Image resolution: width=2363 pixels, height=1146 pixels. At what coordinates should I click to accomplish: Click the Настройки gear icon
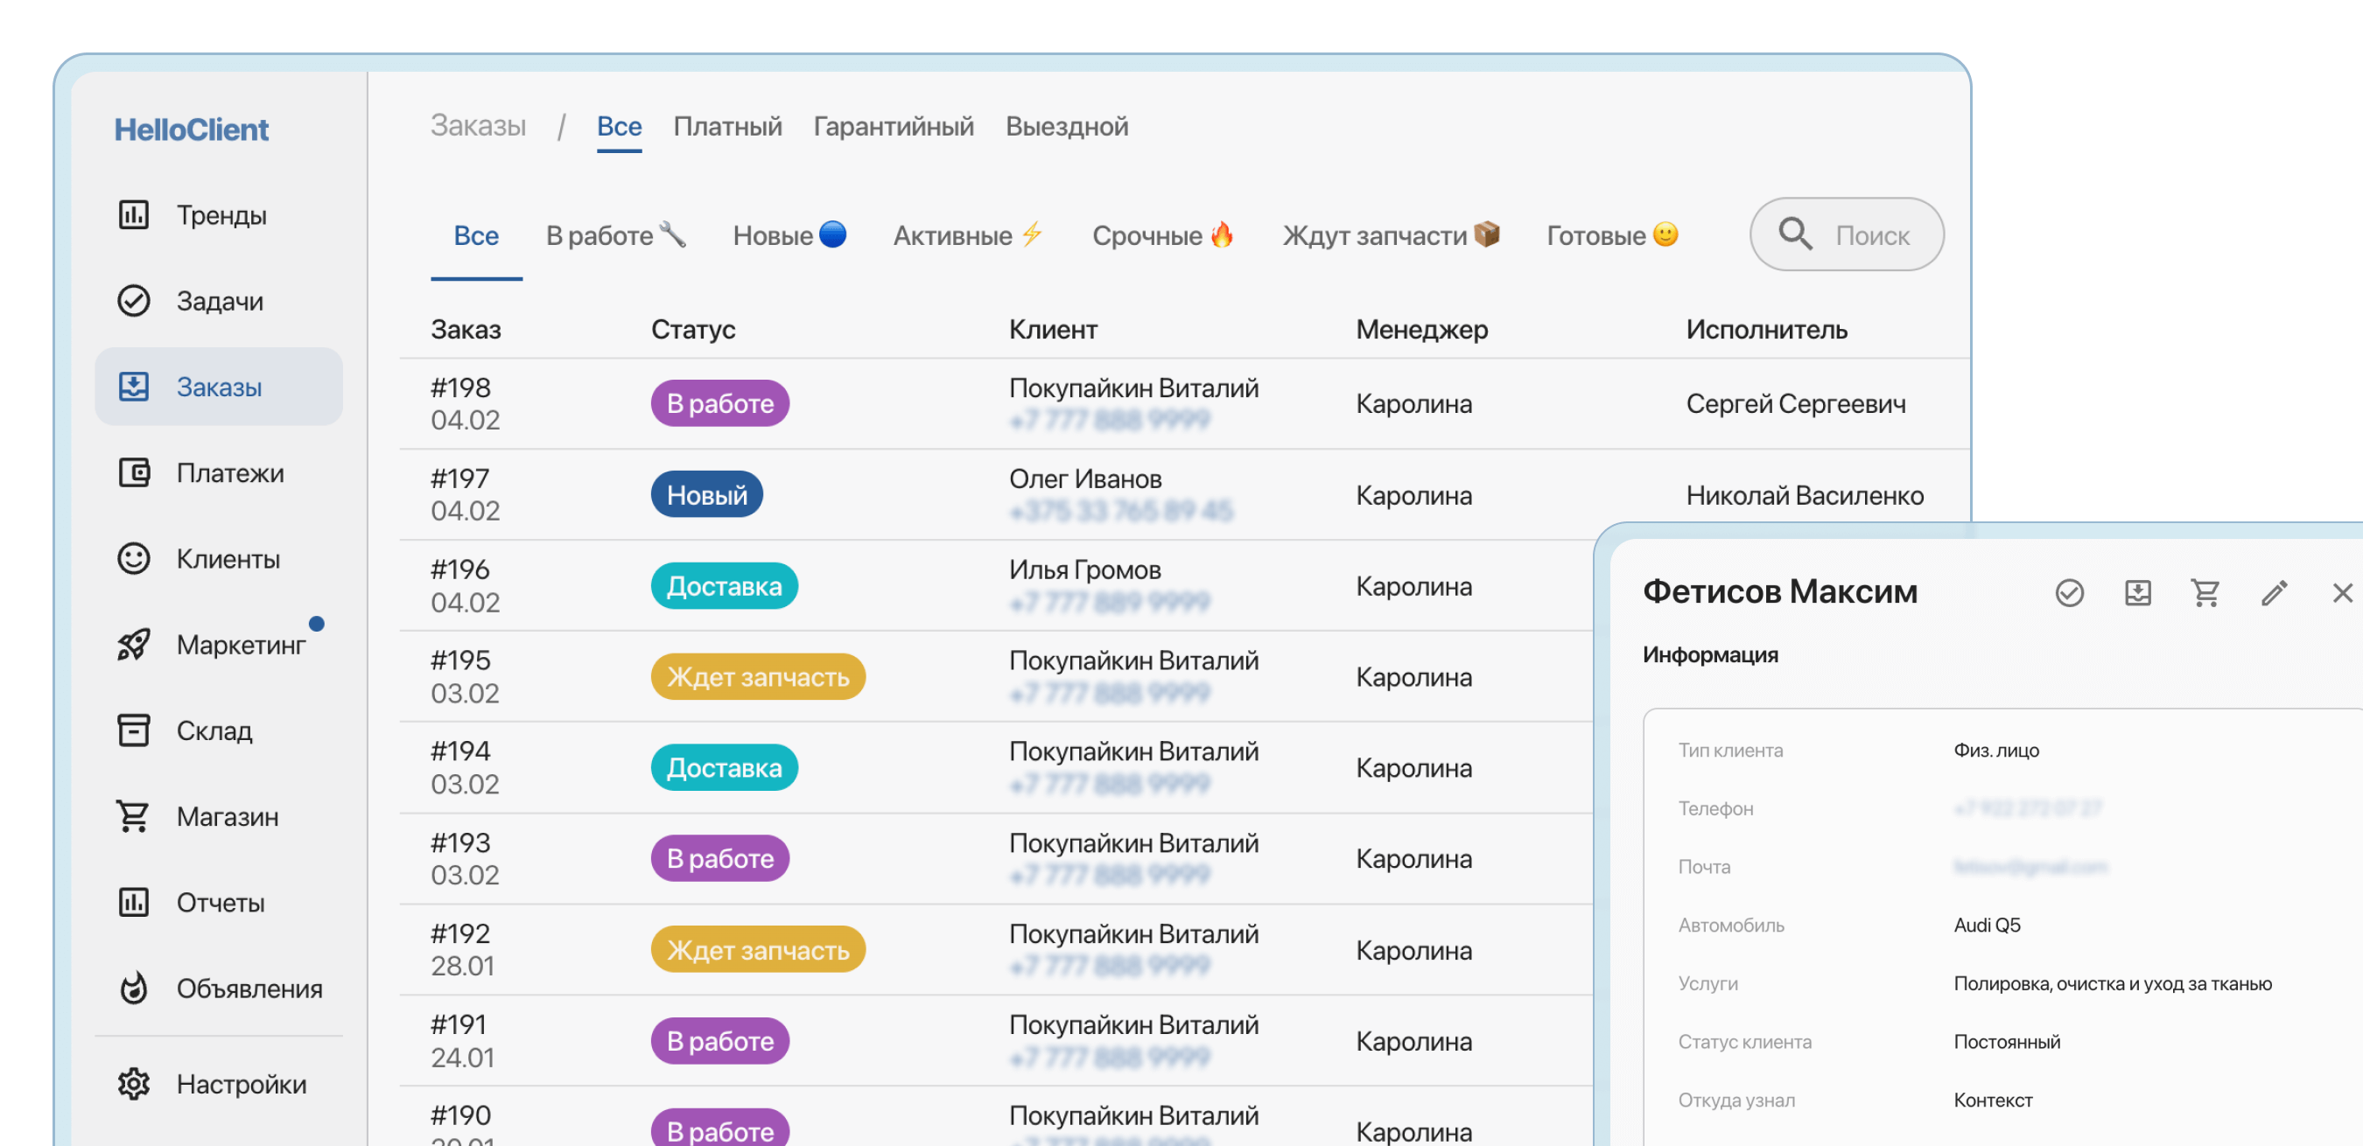(x=133, y=1084)
